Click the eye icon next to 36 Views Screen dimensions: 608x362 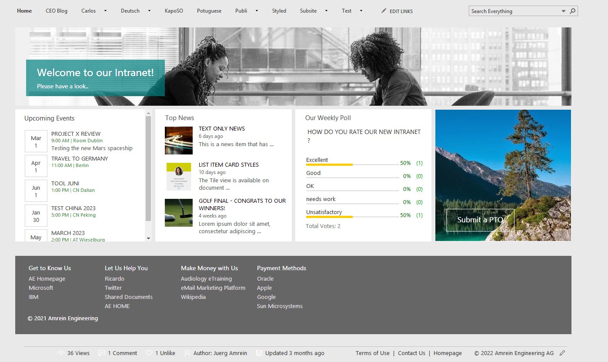(61, 353)
